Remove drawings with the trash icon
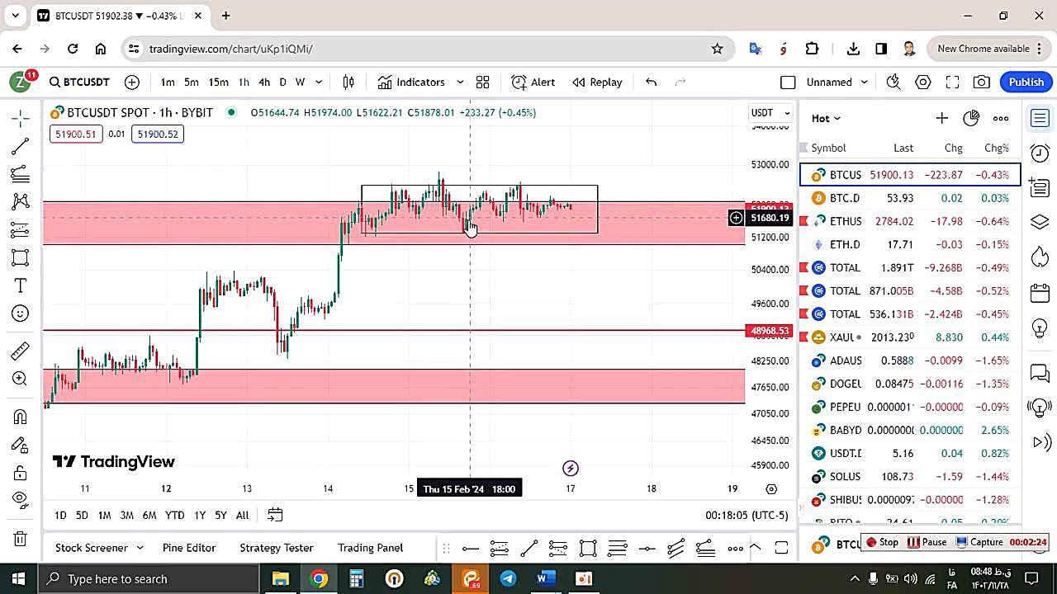 21,539
